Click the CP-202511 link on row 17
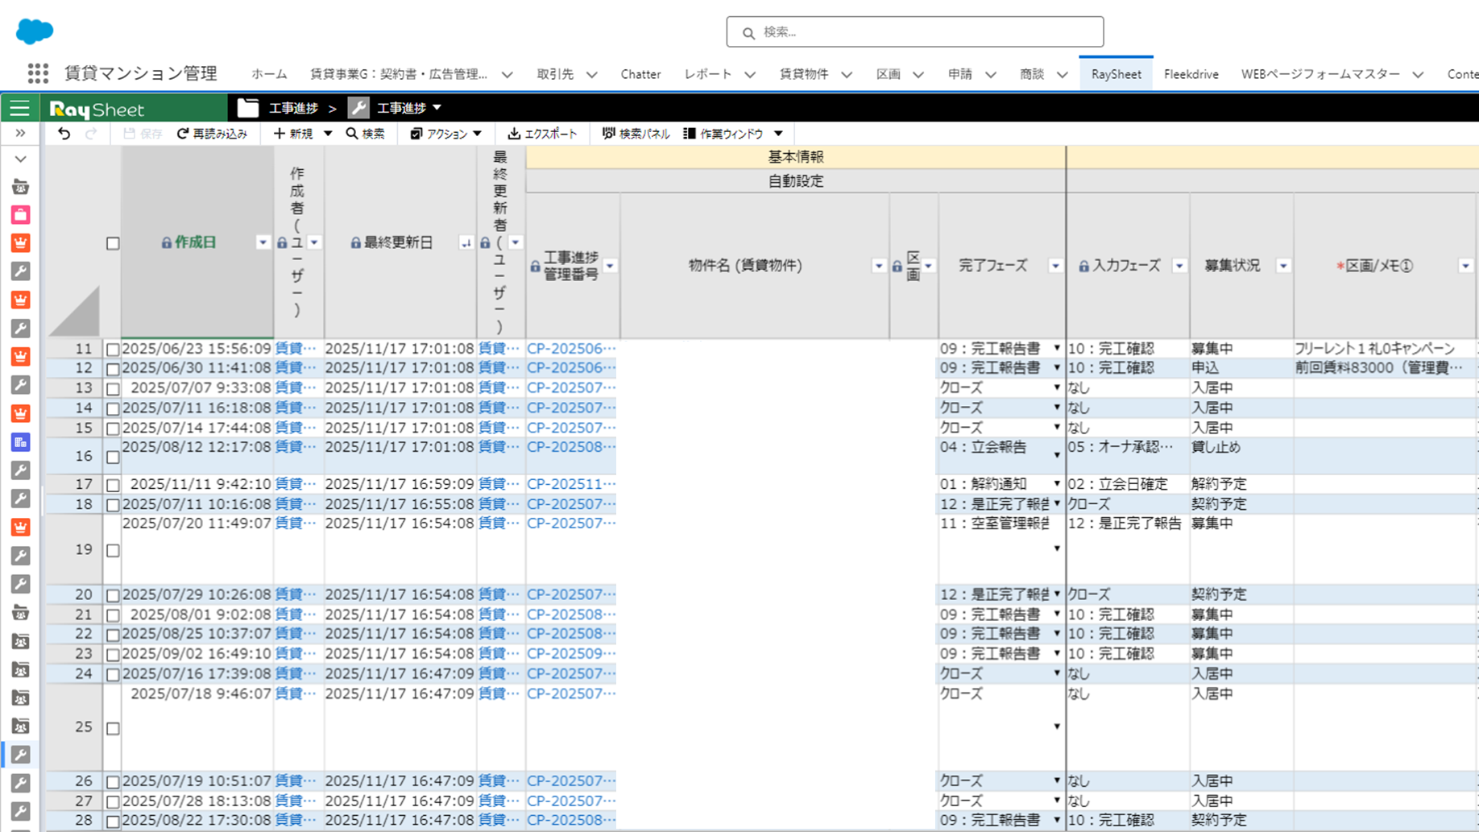The width and height of the screenshot is (1479, 832). [568, 483]
